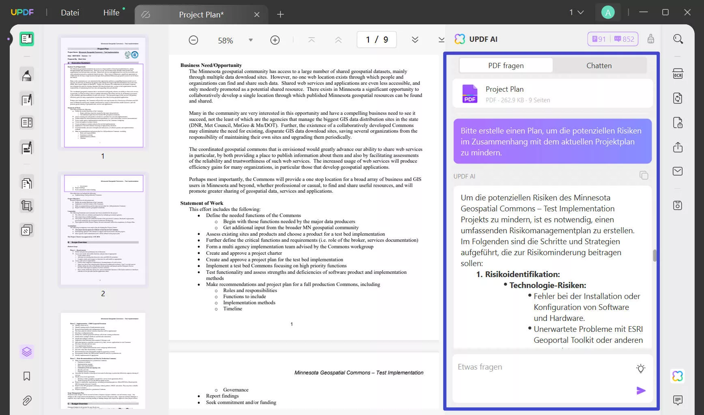Open the zoom level dropdown arrow
Image resolution: width=704 pixels, height=415 pixels.
[251, 40]
